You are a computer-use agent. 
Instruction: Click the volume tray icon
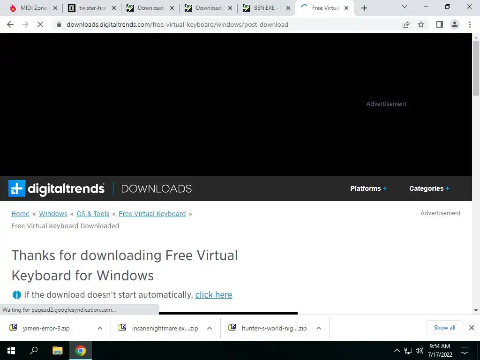coord(420,351)
